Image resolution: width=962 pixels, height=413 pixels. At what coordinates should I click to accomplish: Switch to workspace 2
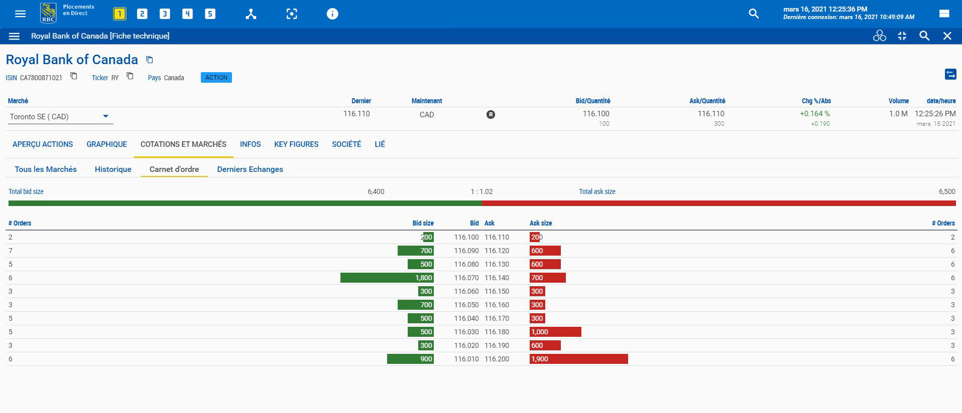[x=142, y=14]
